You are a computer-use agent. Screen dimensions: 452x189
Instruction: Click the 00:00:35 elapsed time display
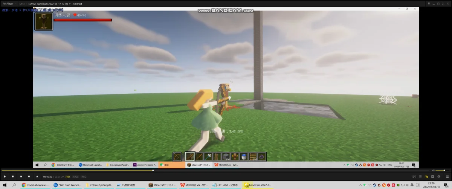[47, 177]
